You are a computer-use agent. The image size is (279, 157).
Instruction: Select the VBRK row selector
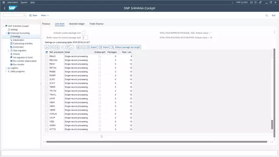pyautogui.click(x=47, y=106)
